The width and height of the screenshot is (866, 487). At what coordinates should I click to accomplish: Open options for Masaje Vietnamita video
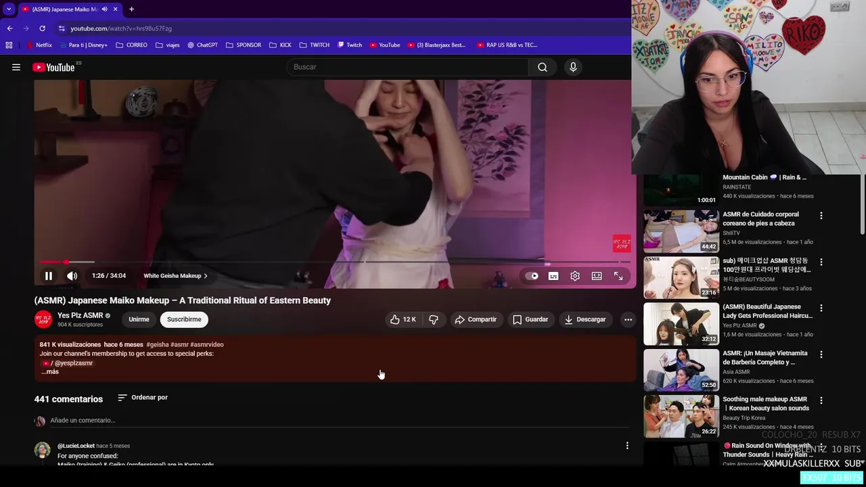pos(821,354)
